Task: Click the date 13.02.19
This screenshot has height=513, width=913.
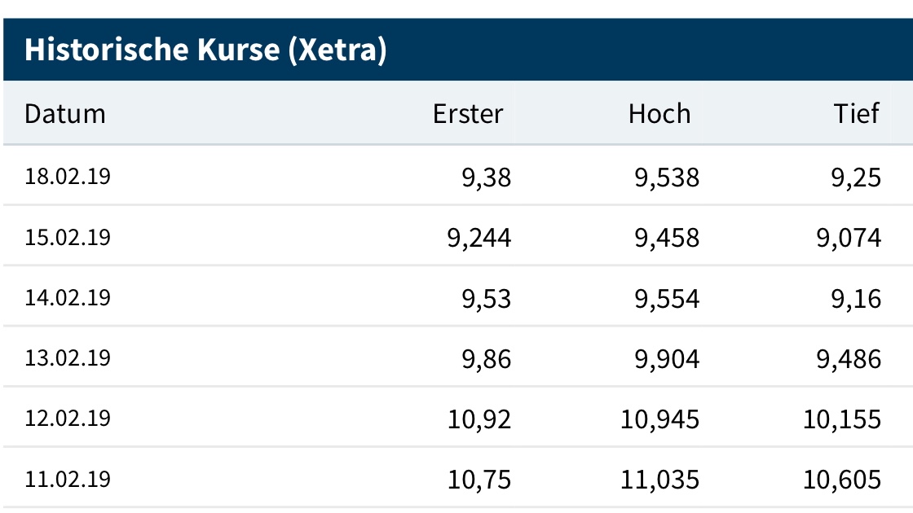Action: pyautogui.click(x=68, y=357)
